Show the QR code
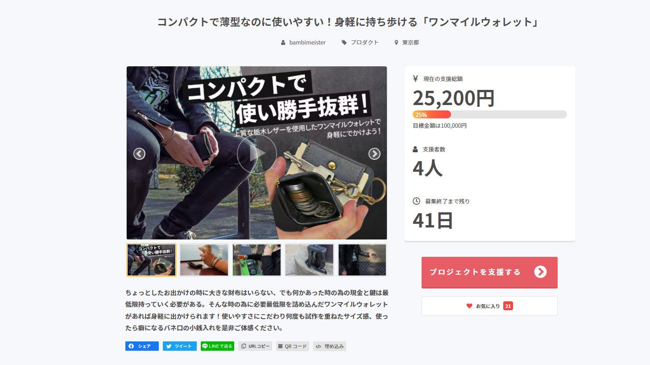This screenshot has height=365, width=650. (x=293, y=346)
